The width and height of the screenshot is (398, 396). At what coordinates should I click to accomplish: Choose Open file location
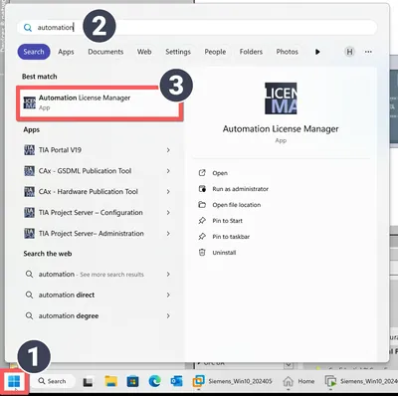coord(237,205)
